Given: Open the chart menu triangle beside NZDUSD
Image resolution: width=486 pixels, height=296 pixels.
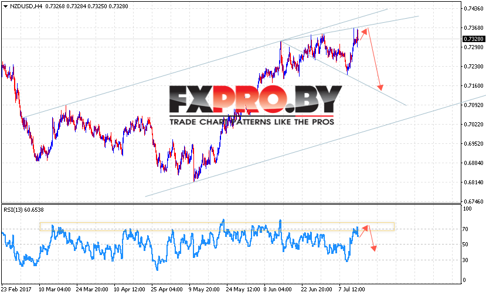Looking at the screenshot, I should click(5, 6).
